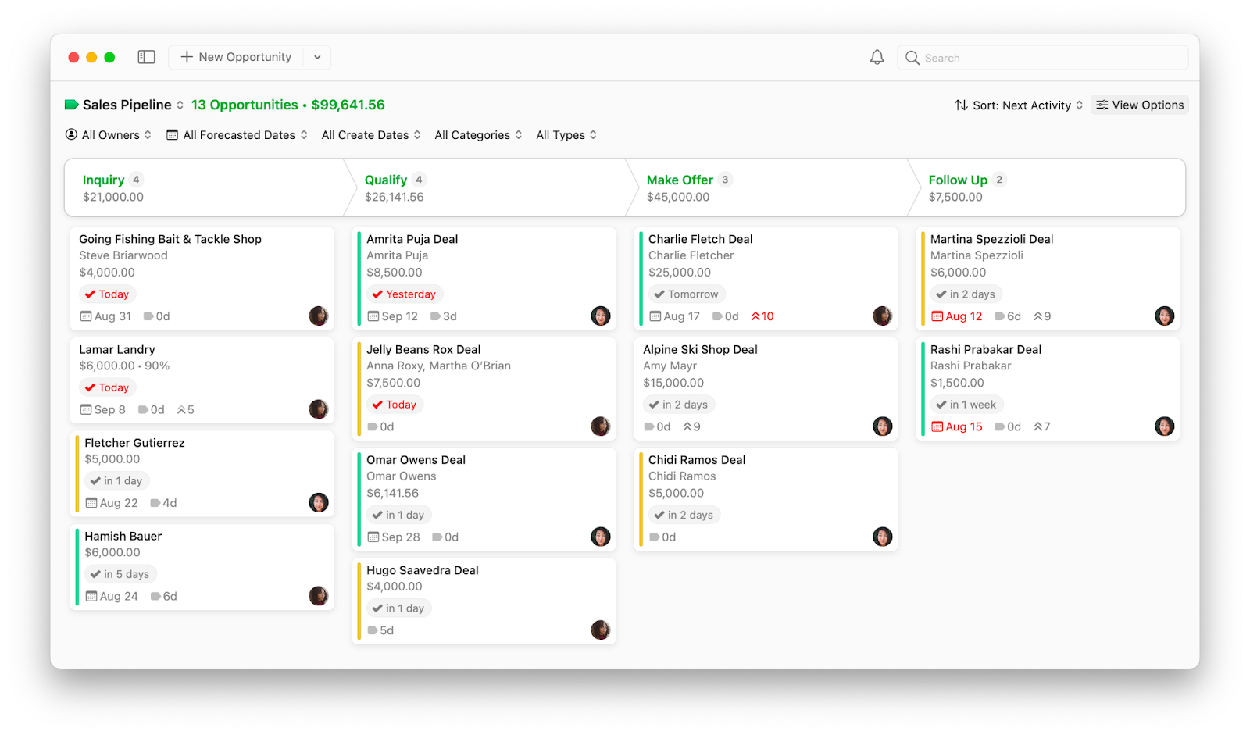The image size is (1250, 735).
Task: Click Aug 31 calendar icon on Going Fishing
Action: (86, 316)
